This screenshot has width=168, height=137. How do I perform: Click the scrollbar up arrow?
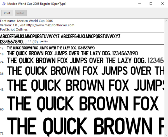pyautogui.click(x=166, y=21)
